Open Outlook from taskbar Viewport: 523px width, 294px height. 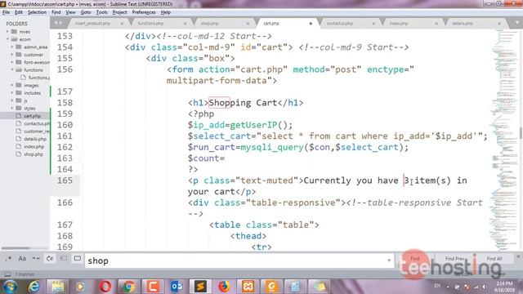coord(177,287)
